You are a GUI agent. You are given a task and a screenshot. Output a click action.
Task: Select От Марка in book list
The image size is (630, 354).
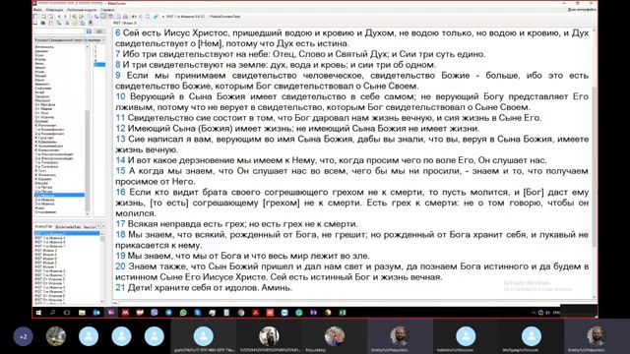click(x=43, y=109)
